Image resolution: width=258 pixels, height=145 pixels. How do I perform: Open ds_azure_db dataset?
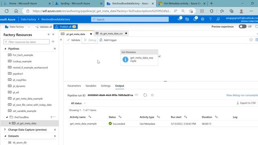(20, 142)
